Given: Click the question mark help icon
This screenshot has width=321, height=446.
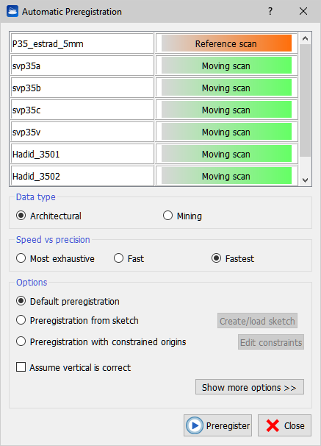Looking at the screenshot, I should pos(270,11).
